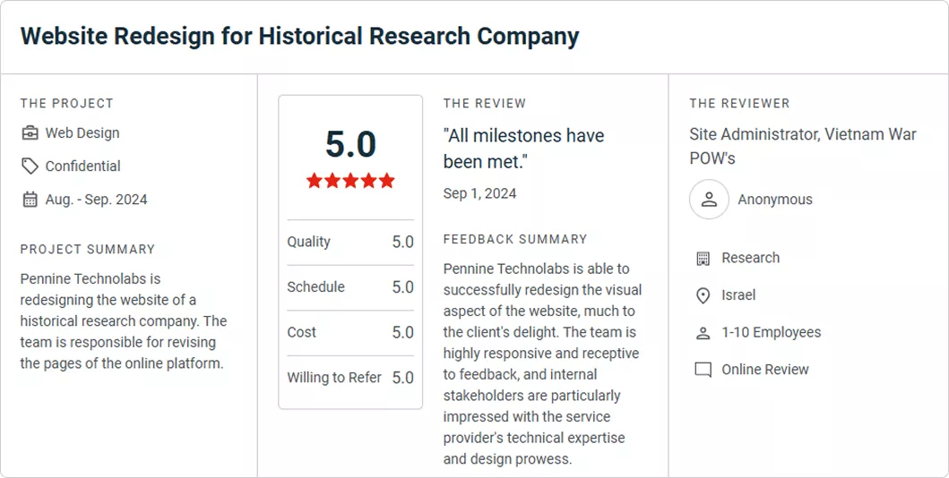Click the Online Review label

click(765, 369)
